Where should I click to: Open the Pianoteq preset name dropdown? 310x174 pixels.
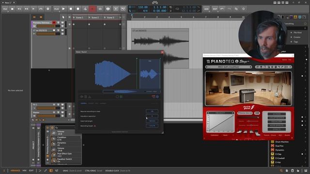pos(228,67)
